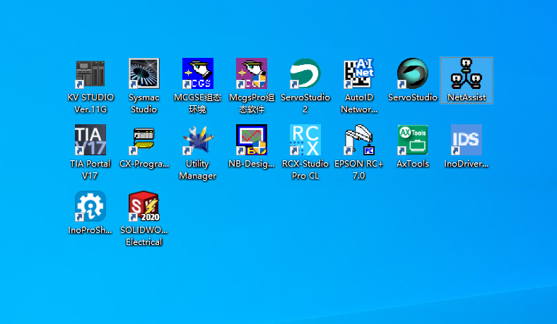The height and width of the screenshot is (324, 557).
Task: Open the KV STUDIO Ver.11G shortcut
Action: 90,73
